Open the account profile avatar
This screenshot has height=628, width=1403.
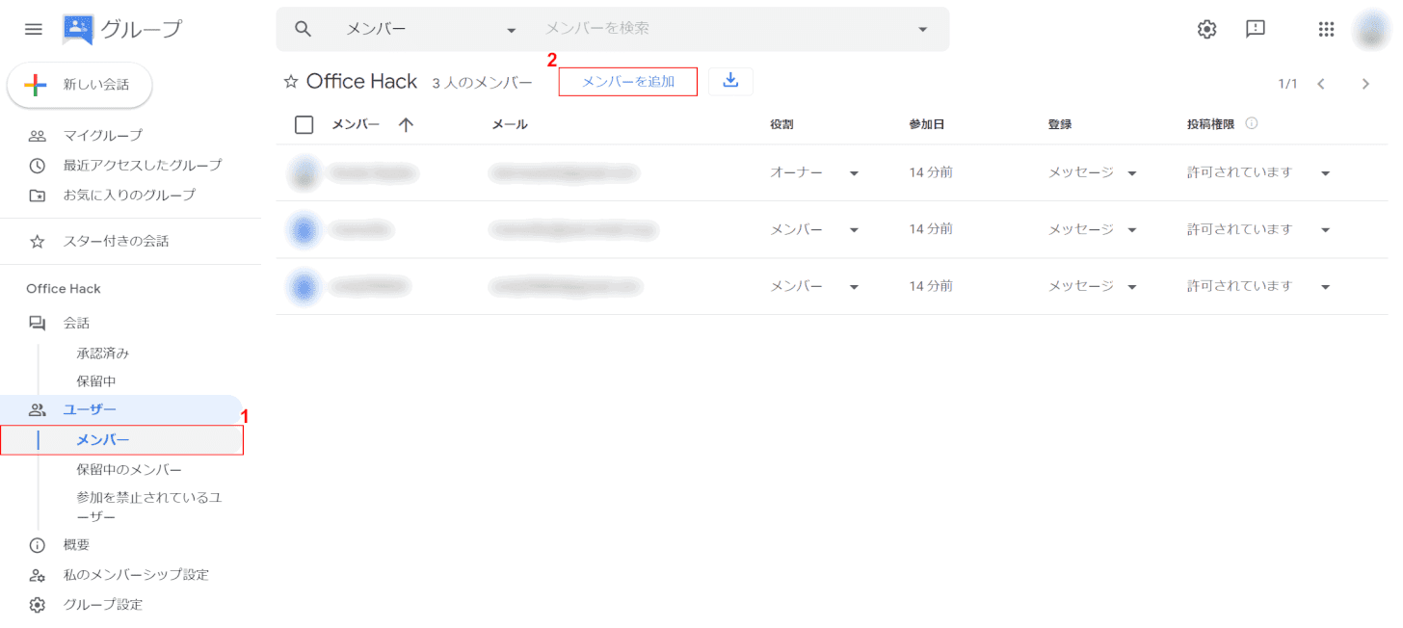point(1371,30)
